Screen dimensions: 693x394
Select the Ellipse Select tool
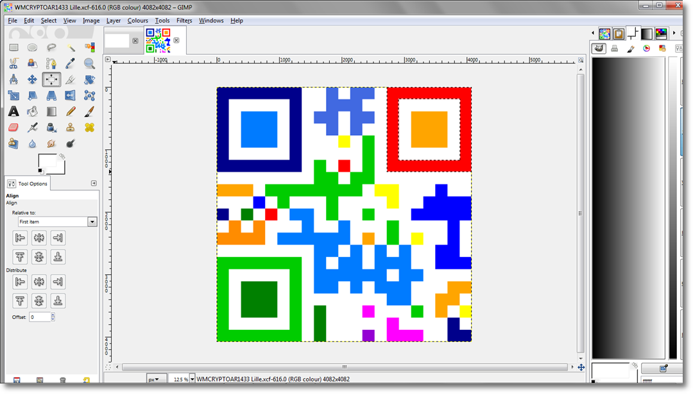[x=32, y=47]
